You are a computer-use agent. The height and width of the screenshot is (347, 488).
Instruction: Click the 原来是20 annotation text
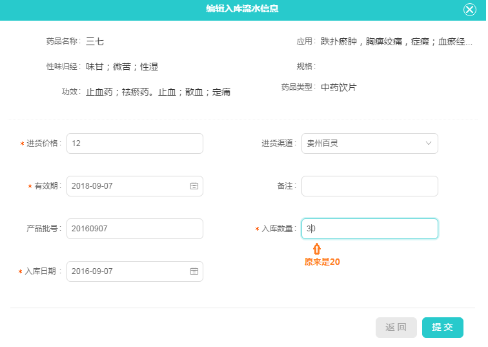(322, 262)
